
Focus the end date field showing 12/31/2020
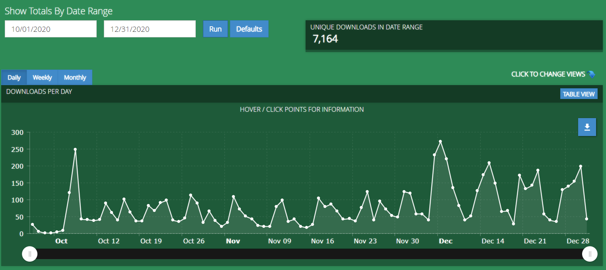(x=150, y=29)
